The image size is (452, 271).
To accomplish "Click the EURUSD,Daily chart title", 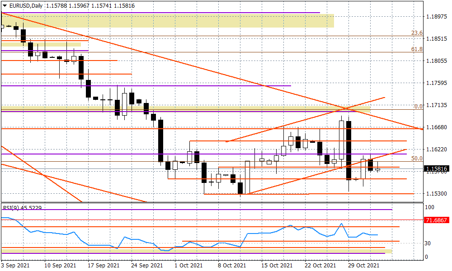I will click(26, 6).
